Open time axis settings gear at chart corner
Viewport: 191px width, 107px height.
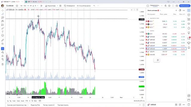click(142, 97)
